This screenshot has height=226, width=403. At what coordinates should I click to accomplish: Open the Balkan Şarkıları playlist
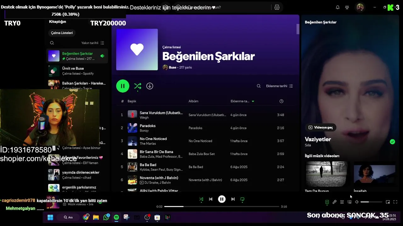[x=77, y=85]
